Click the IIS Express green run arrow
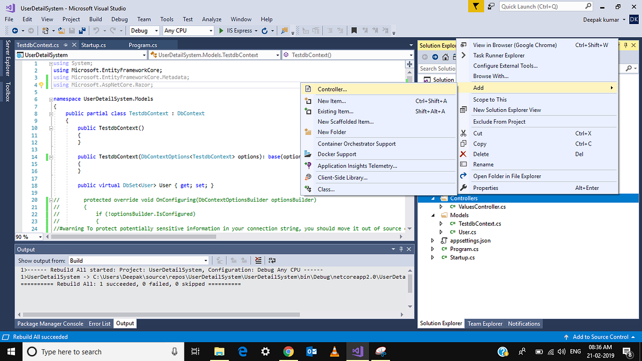 222,31
